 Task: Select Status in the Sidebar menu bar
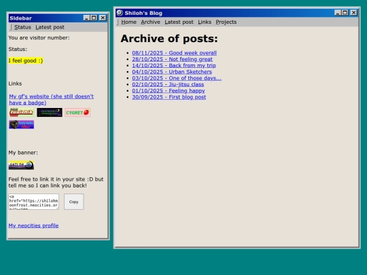(22, 27)
